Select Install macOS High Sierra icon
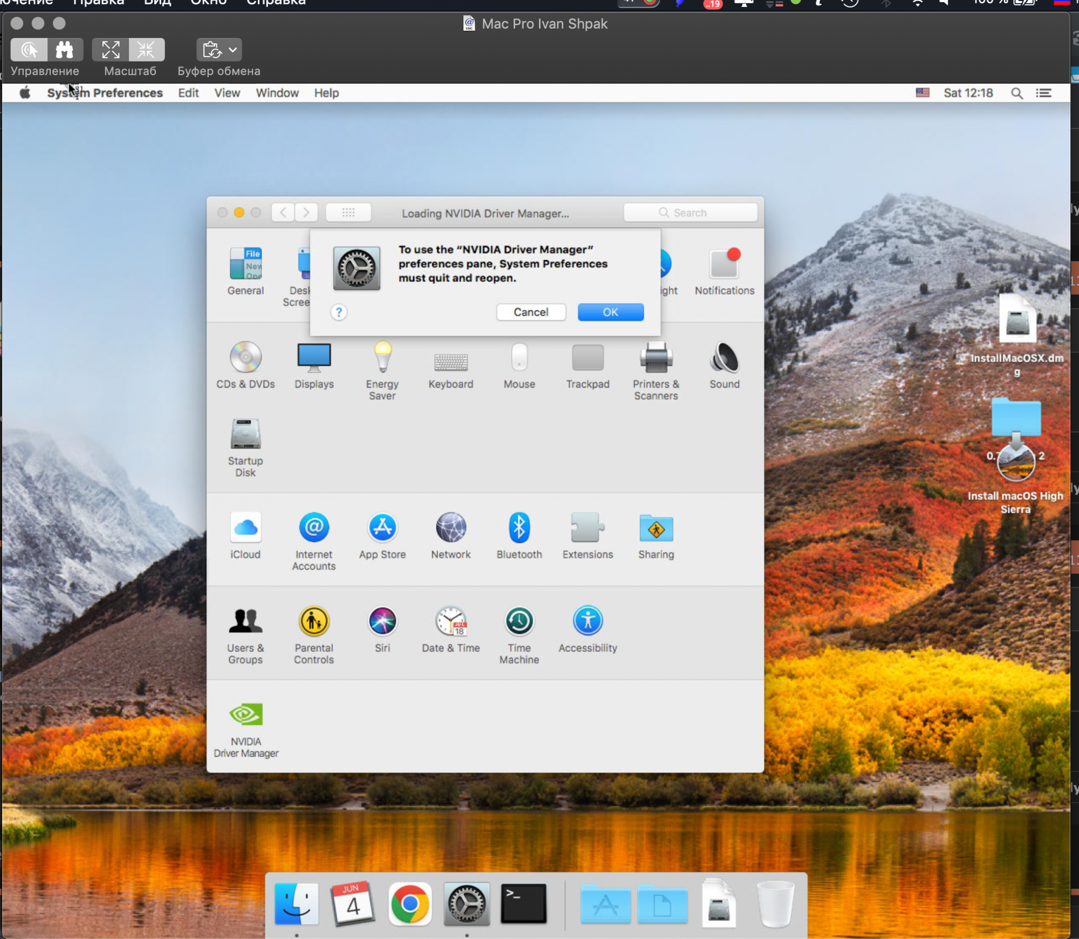This screenshot has height=939, width=1079. (1015, 478)
